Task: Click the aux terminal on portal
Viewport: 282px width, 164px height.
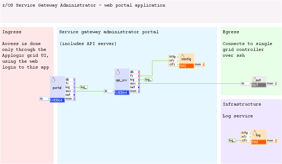Action: 70,91
